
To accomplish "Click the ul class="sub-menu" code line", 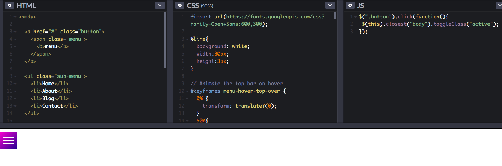I will (x=56, y=76).
